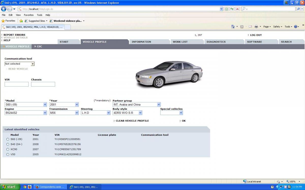Click the browser Back arrow button
The height and width of the screenshot is (190, 305).
(x=4, y=9)
